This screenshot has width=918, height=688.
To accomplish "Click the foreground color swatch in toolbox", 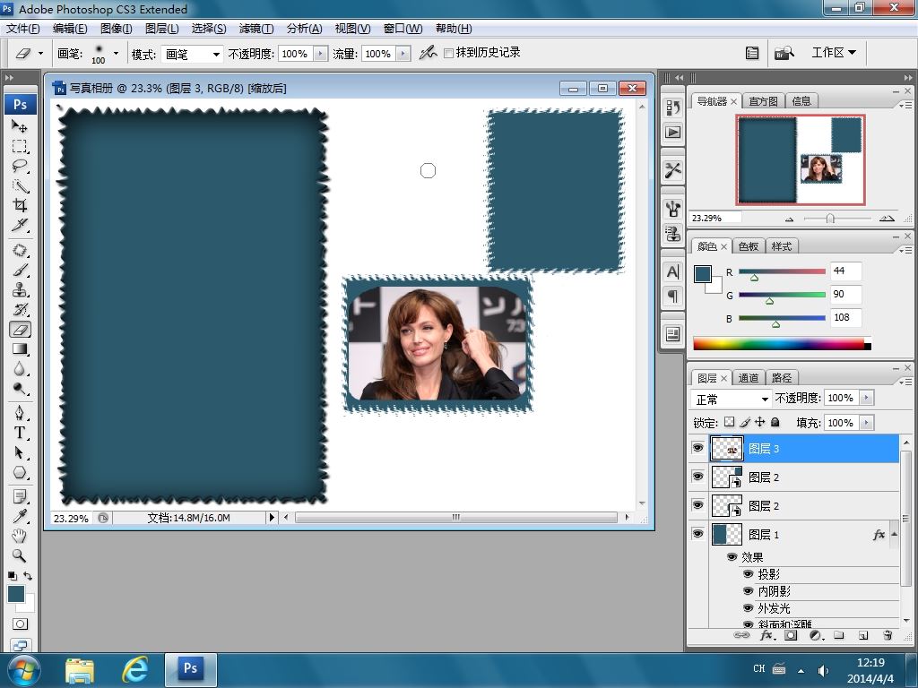I will click(15, 594).
